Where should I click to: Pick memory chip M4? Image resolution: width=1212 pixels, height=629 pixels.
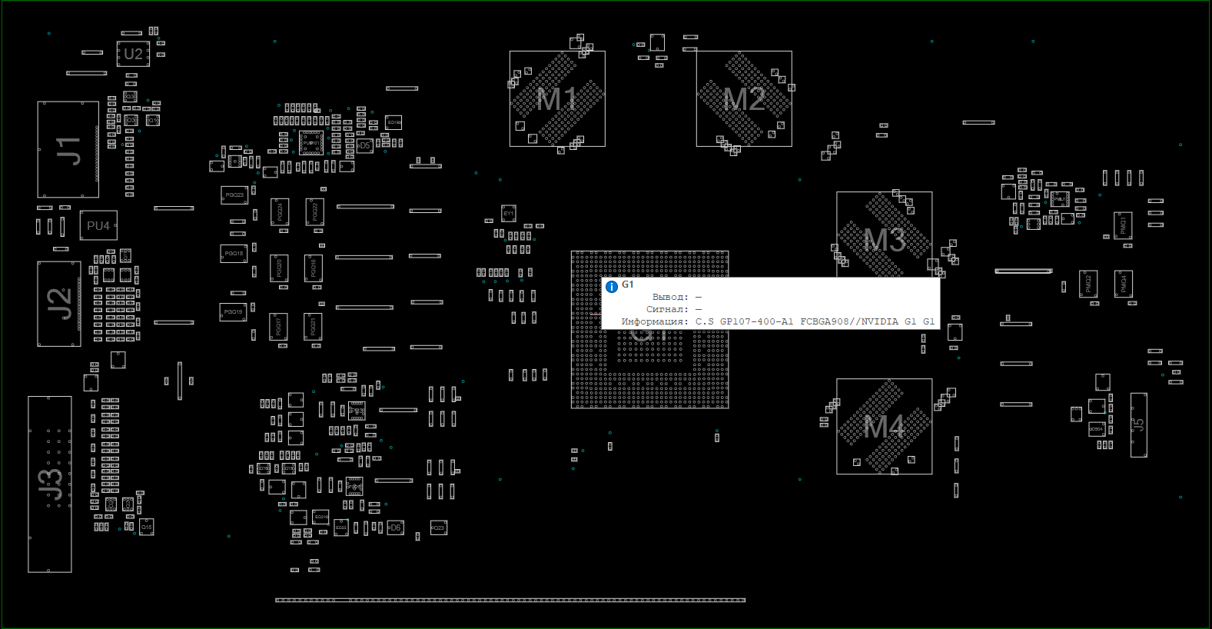pyautogui.click(x=884, y=426)
